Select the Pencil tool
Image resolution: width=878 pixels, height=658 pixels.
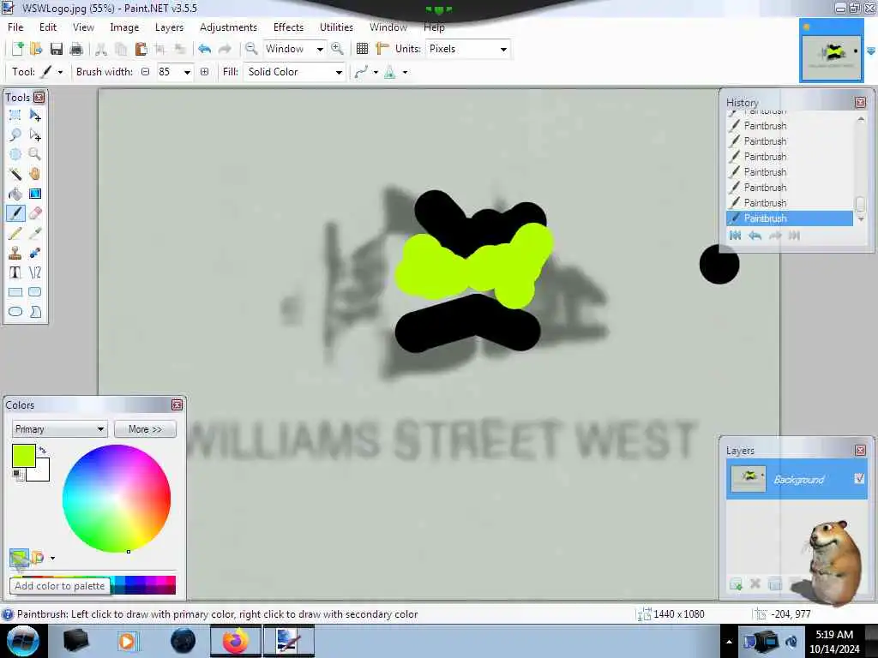15,233
